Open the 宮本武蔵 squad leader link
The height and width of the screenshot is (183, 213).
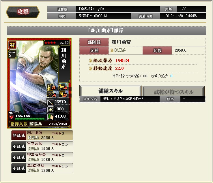click(35, 144)
